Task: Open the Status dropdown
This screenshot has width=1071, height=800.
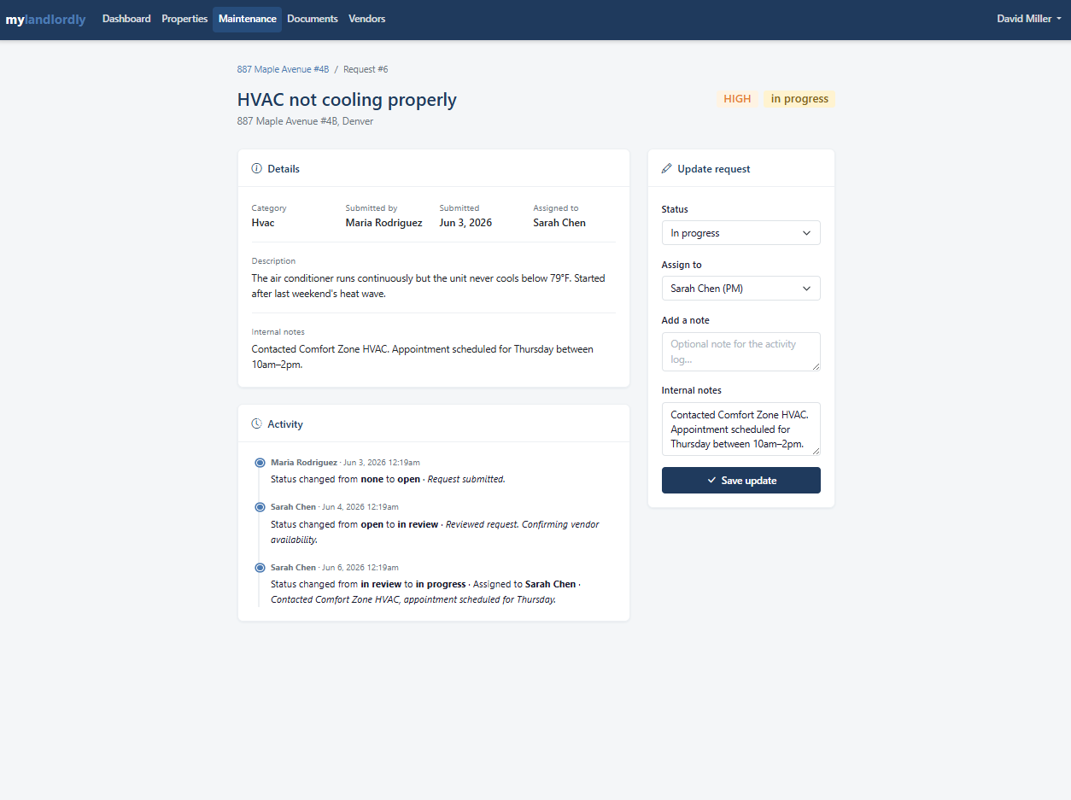Action: pyautogui.click(x=740, y=233)
